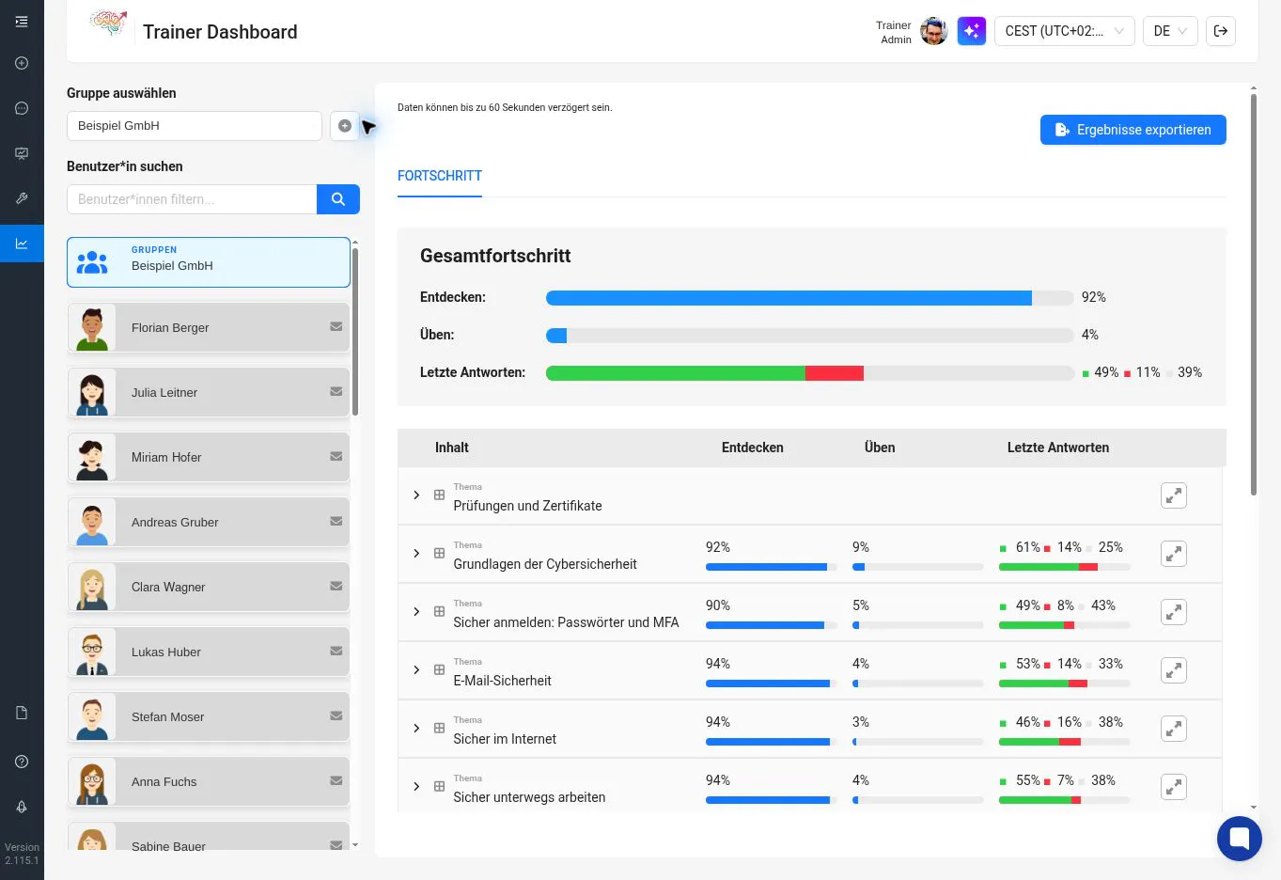Select user Stefan Moser
The height and width of the screenshot is (880, 1281).
(209, 716)
